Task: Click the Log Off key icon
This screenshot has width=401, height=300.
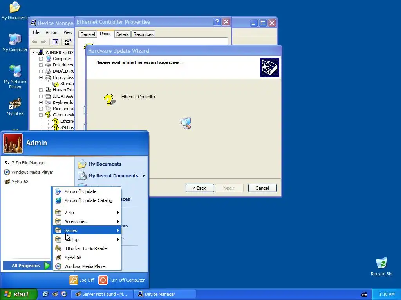Action: tap(73, 280)
